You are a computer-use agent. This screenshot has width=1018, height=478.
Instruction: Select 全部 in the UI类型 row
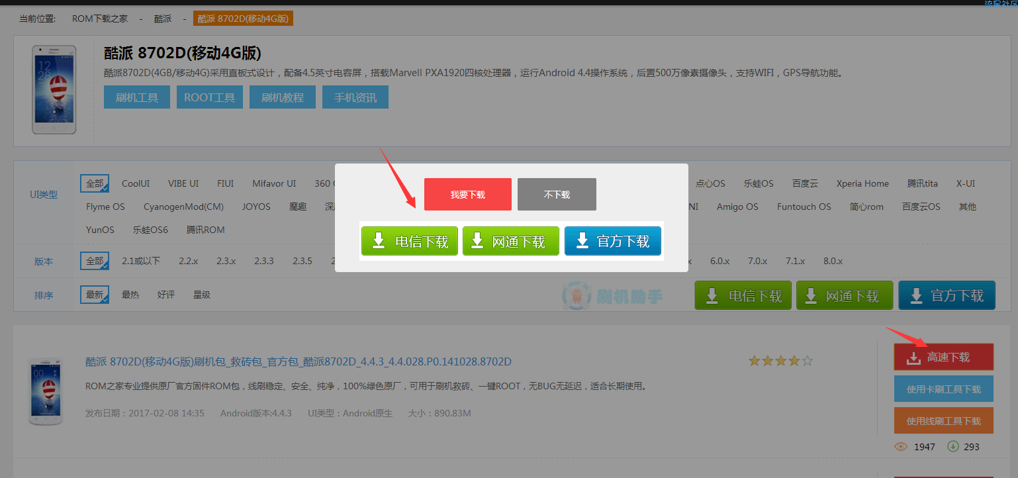pos(95,183)
